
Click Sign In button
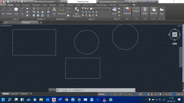134,2
